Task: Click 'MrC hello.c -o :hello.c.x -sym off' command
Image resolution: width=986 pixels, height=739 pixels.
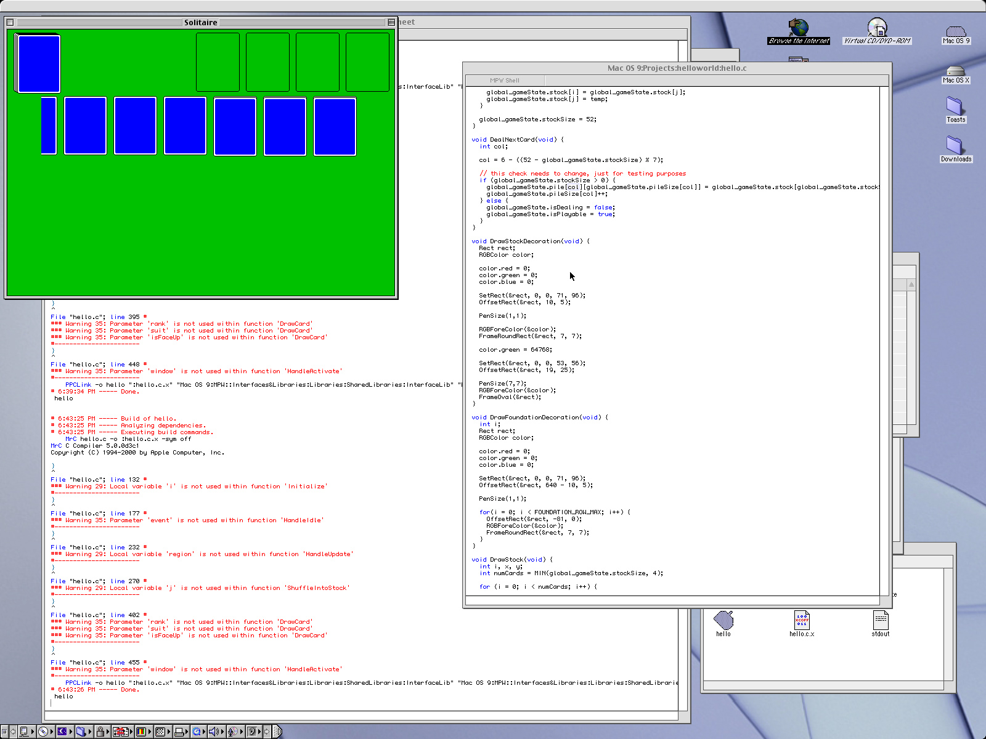Action: pos(128,439)
